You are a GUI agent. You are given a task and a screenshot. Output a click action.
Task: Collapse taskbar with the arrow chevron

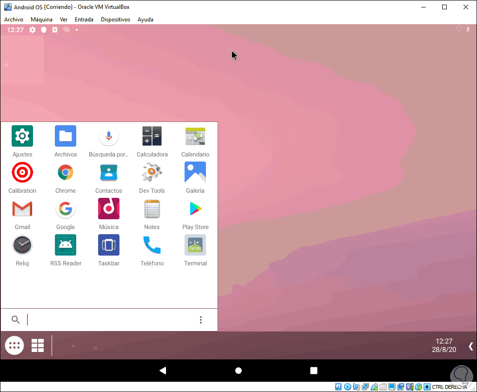[x=471, y=346]
